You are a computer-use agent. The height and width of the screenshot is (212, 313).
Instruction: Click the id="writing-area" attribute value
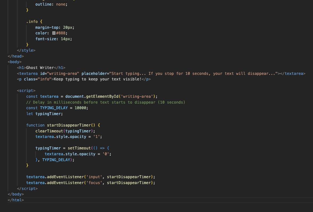click(63, 74)
